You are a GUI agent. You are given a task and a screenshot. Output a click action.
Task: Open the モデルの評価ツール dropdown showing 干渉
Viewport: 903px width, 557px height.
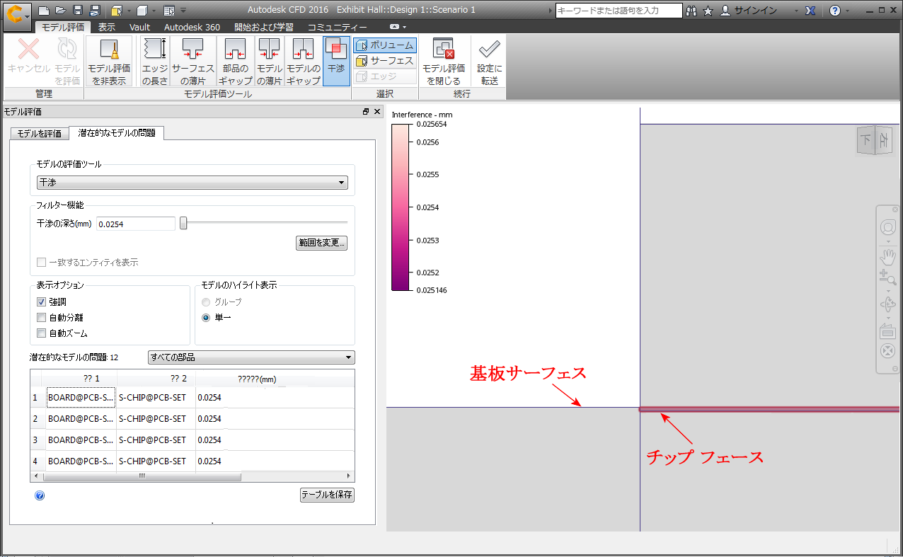tap(192, 183)
